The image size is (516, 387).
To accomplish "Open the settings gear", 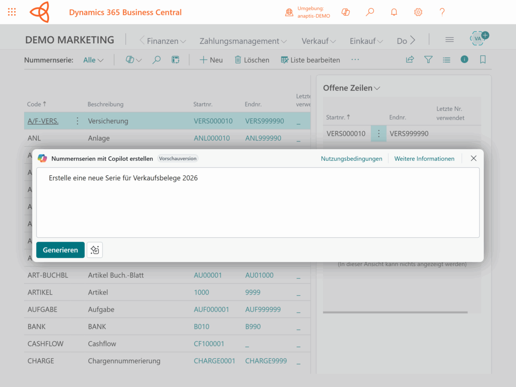I will tap(418, 12).
